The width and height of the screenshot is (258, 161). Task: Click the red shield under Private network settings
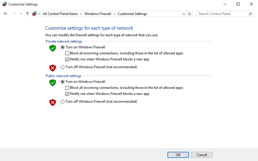pos(53,68)
